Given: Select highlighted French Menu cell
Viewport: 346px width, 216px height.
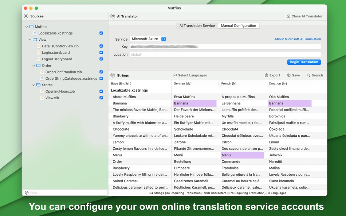Looking at the screenshot, I should pyautogui.click(x=242, y=155).
